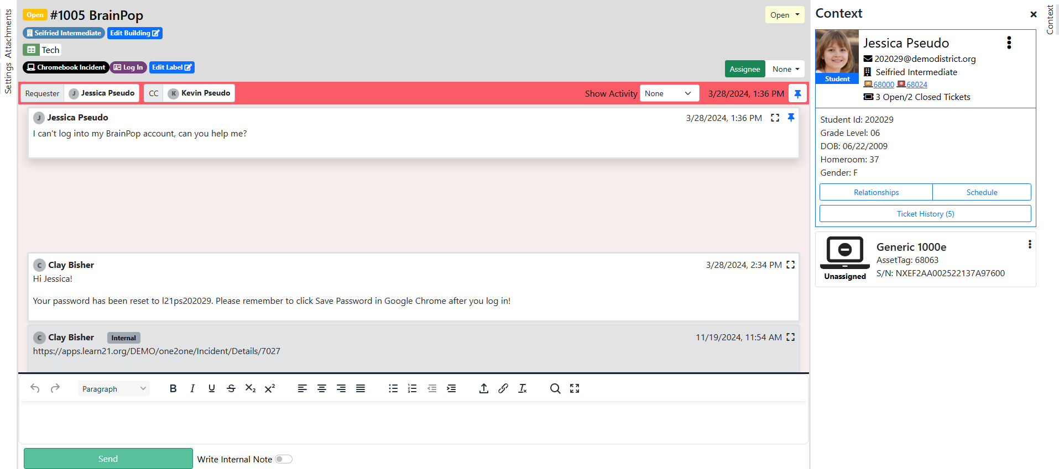Clear text formatting

pyautogui.click(x=523, y=388)
